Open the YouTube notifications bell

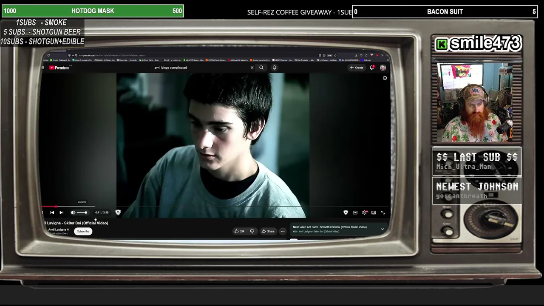point(372,68)
